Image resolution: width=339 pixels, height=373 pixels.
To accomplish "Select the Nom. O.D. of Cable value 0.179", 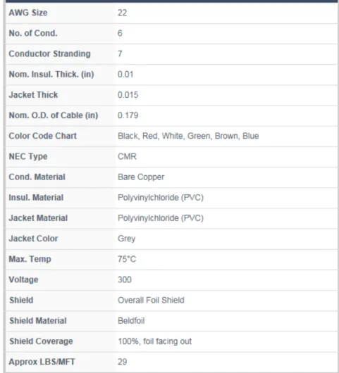I will 128,115.
